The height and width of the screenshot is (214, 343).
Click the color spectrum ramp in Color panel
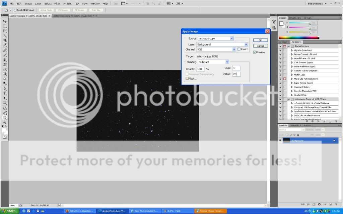(x=299, y=37)
